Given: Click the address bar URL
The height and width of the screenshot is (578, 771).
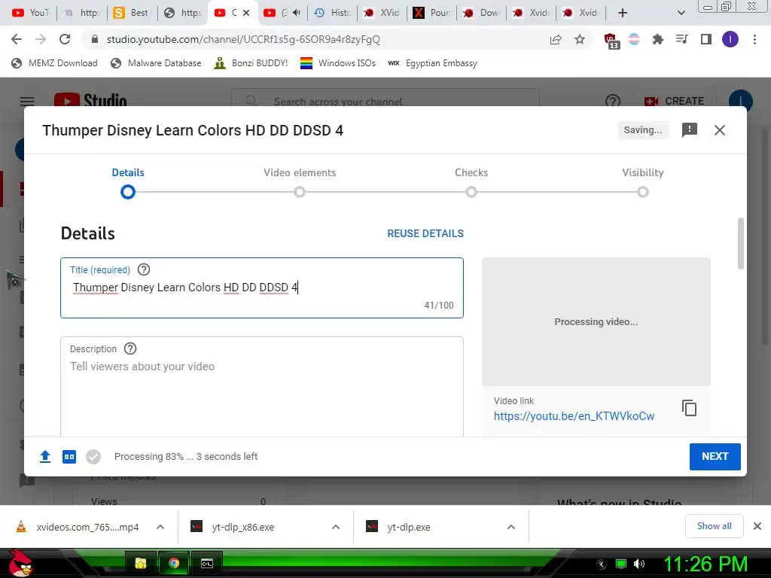Looking at the screenshot, I should pos(243,39).
